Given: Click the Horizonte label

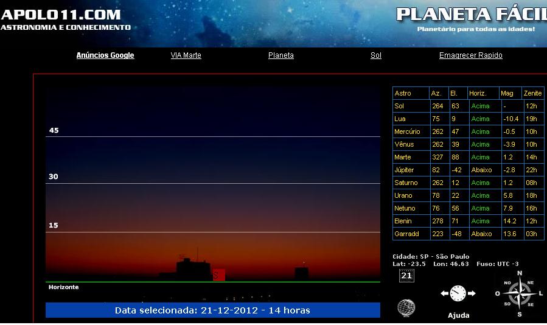Looking at the screenshot, I should 63,287.
